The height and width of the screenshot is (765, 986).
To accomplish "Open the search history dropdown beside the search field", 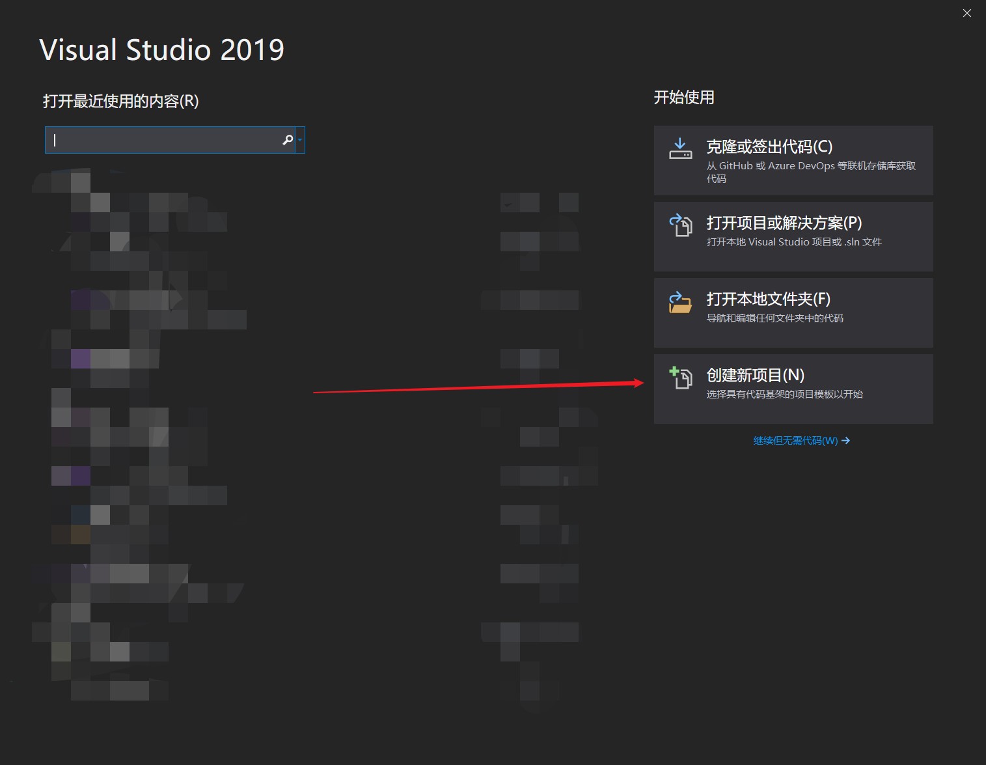I will (x=300, y=140).
